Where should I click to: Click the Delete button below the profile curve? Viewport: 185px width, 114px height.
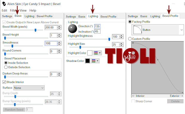coord(175,101)
